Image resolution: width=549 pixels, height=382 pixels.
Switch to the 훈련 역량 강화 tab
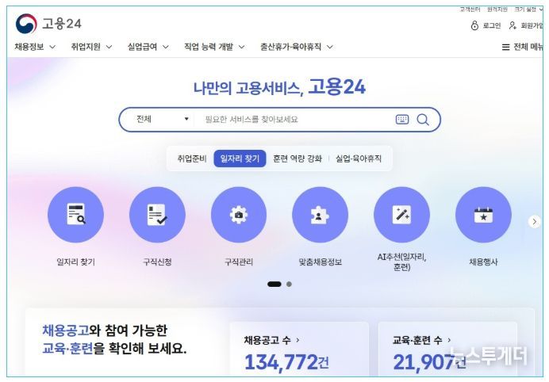298,159
